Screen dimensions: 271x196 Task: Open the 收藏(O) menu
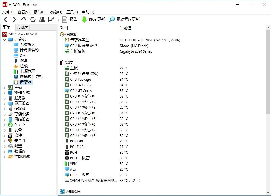pos(56,12)
